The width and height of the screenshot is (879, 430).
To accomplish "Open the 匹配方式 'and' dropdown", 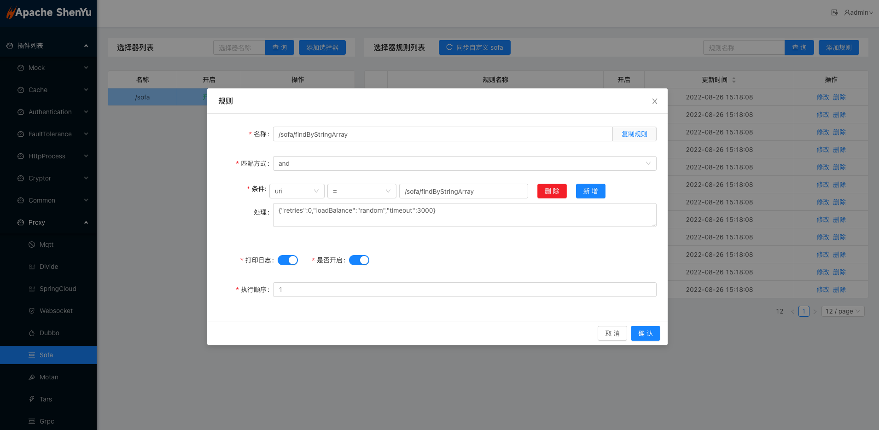I will pos(464,163).
